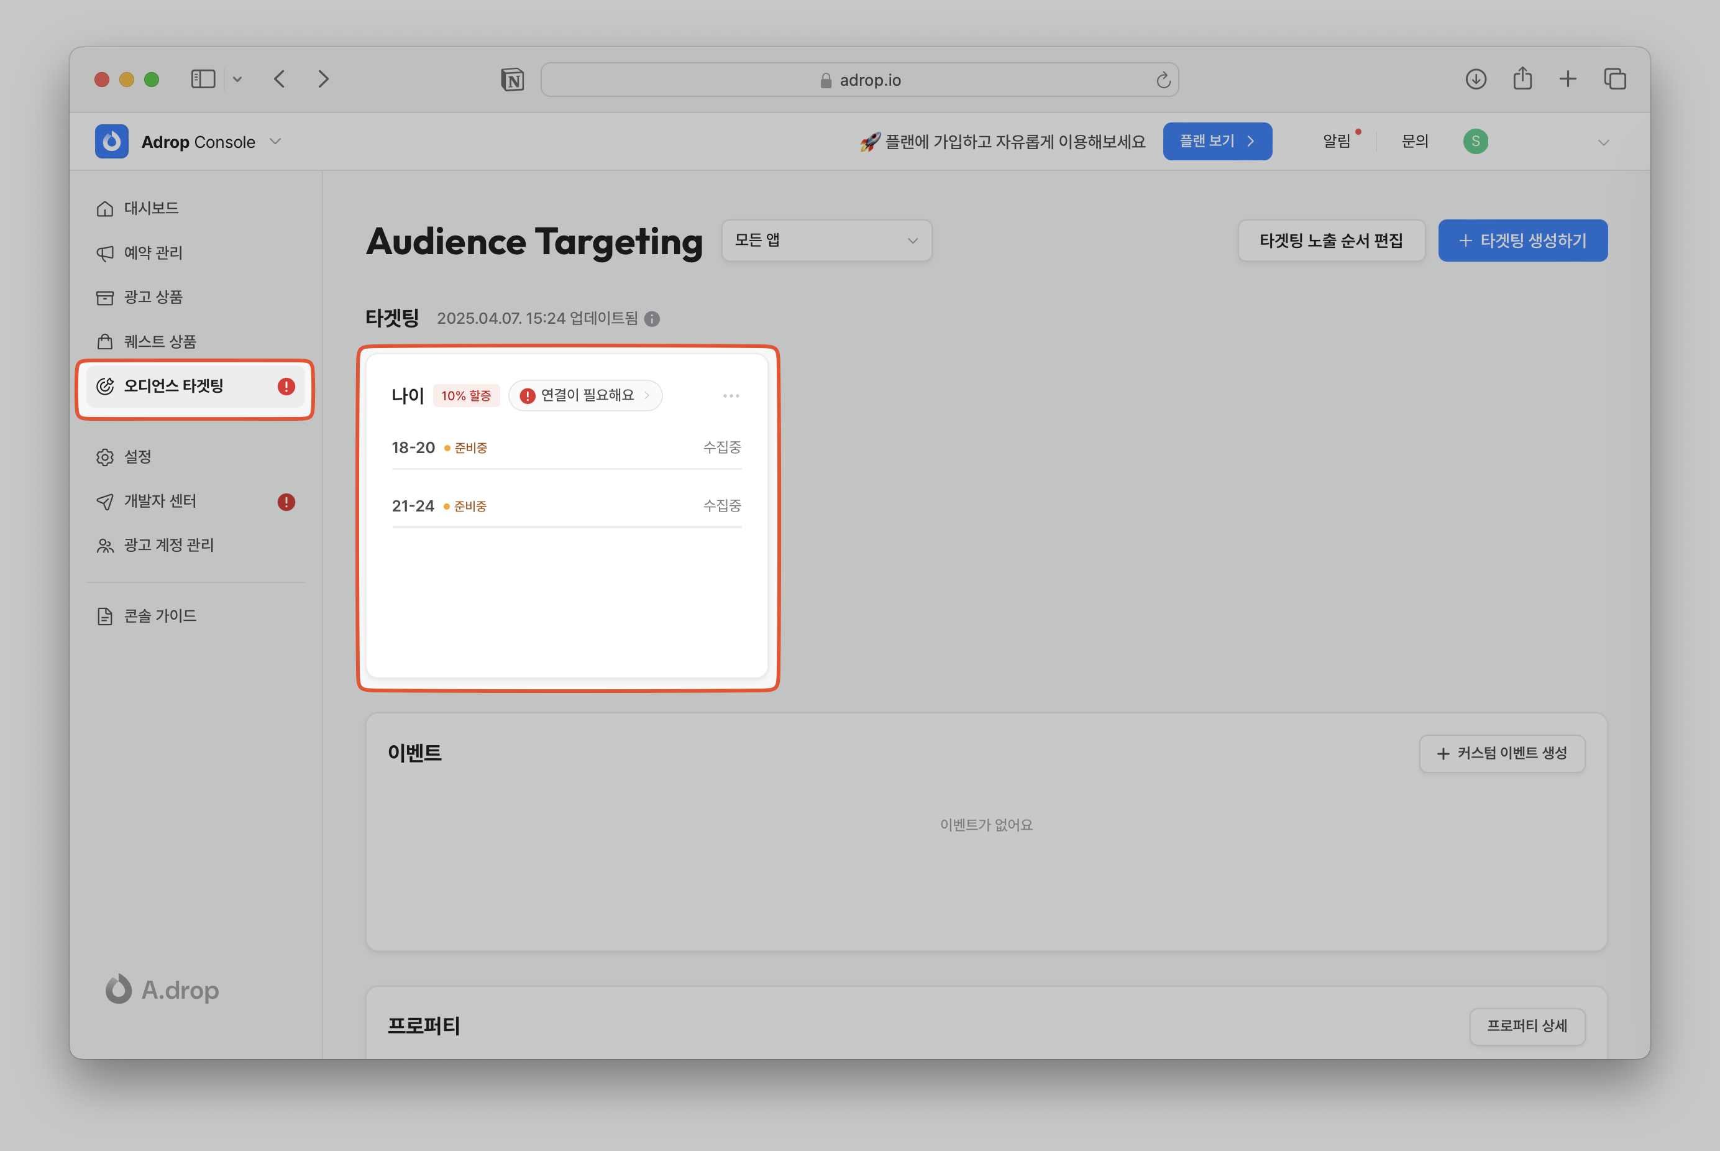Click the Notion extension icon in toolbar

512,80
